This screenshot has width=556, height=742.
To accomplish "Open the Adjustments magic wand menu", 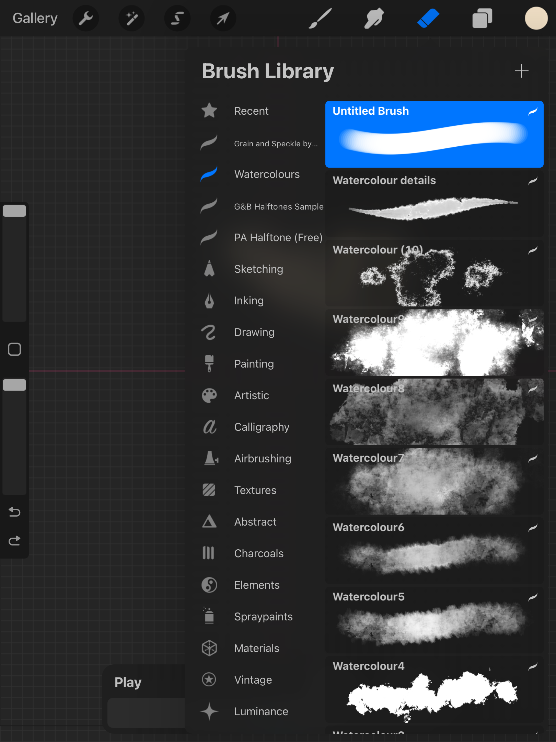I will (132, 19).
